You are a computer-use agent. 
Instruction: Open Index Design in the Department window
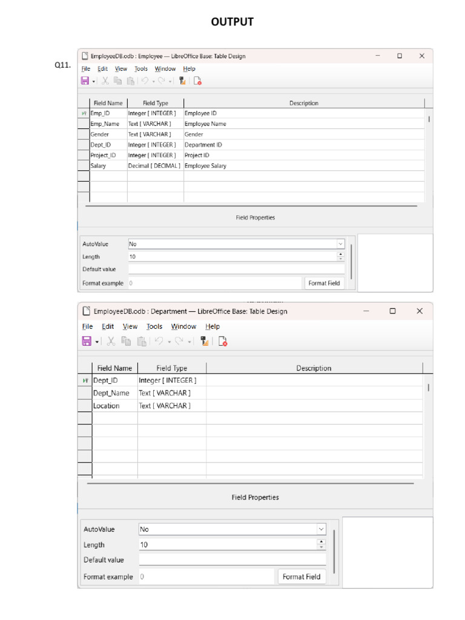(205, 341)
